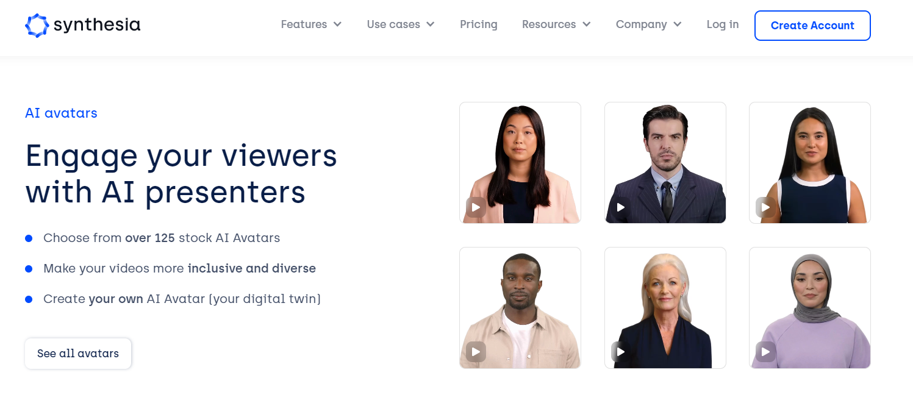Click the AI avatars label link
Image resolution: width=913 pixels, height=403 pixels.
(61, 113)
